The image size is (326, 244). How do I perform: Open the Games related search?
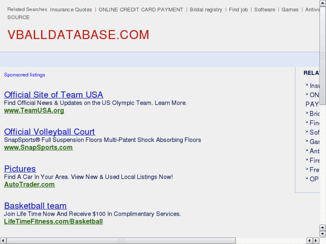290,10
